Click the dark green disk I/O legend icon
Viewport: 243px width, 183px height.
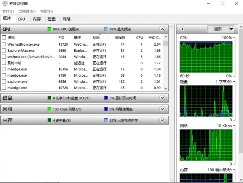tap(49, 98)
